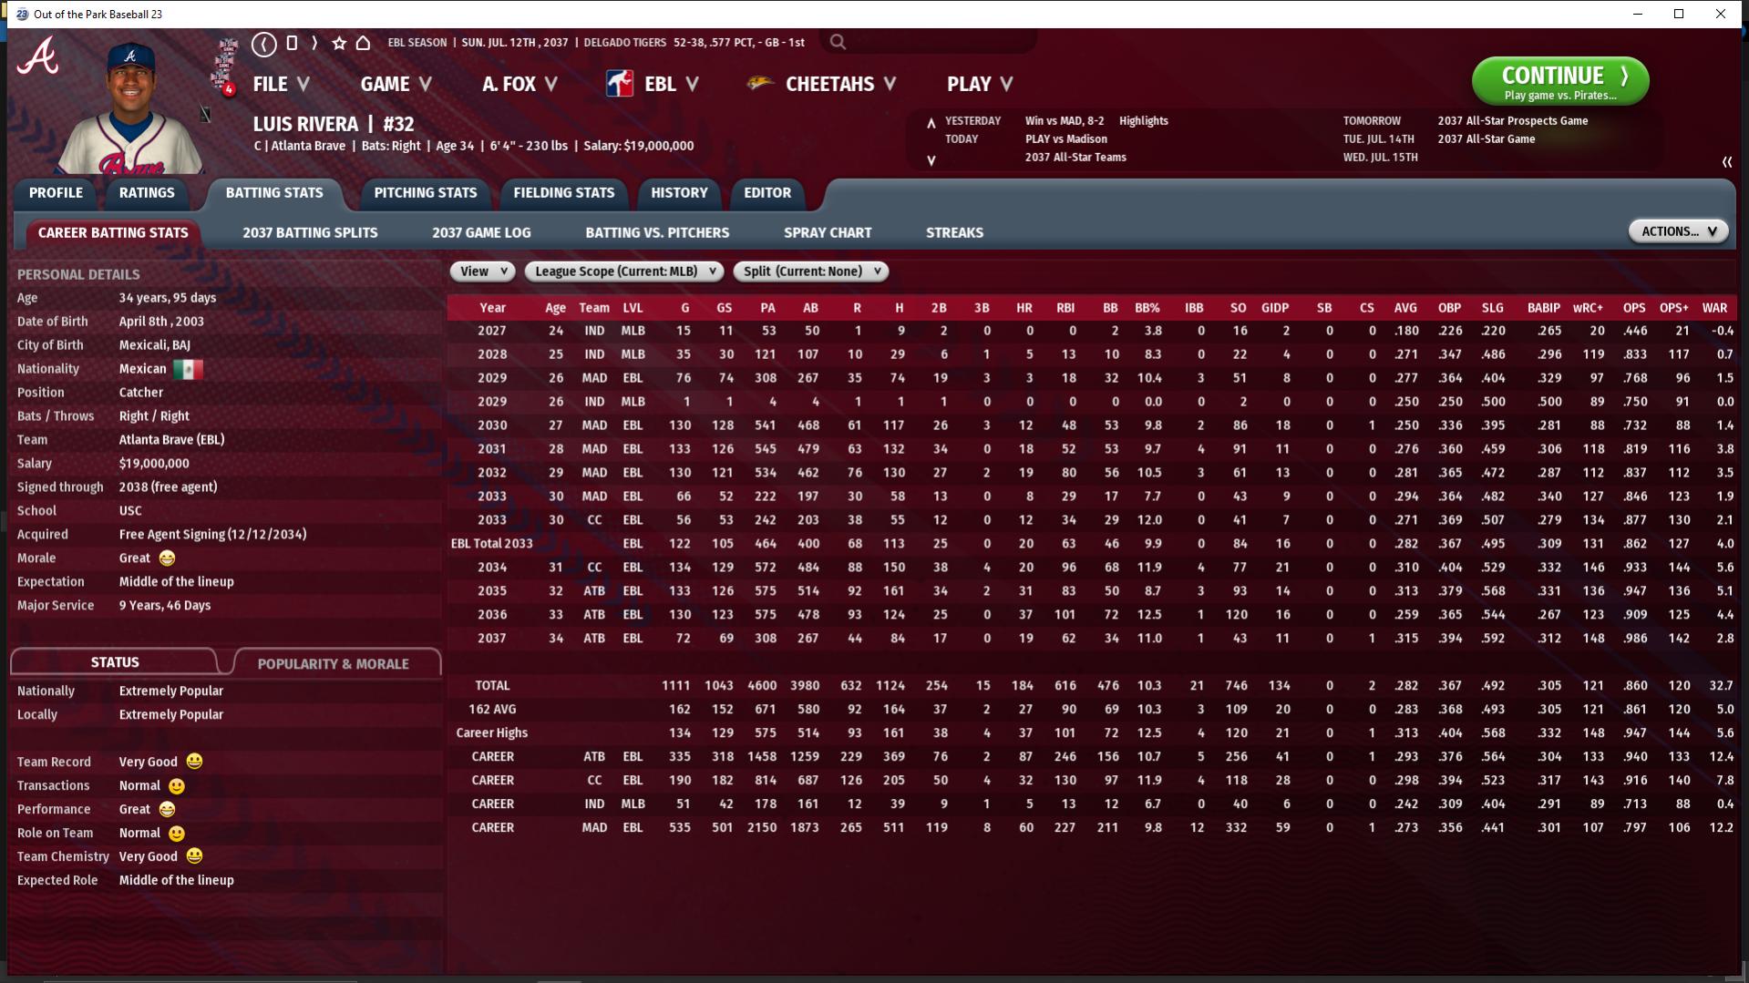Bookmark this screen with the star icon
1749x983 pixels.
coord(339,43)
